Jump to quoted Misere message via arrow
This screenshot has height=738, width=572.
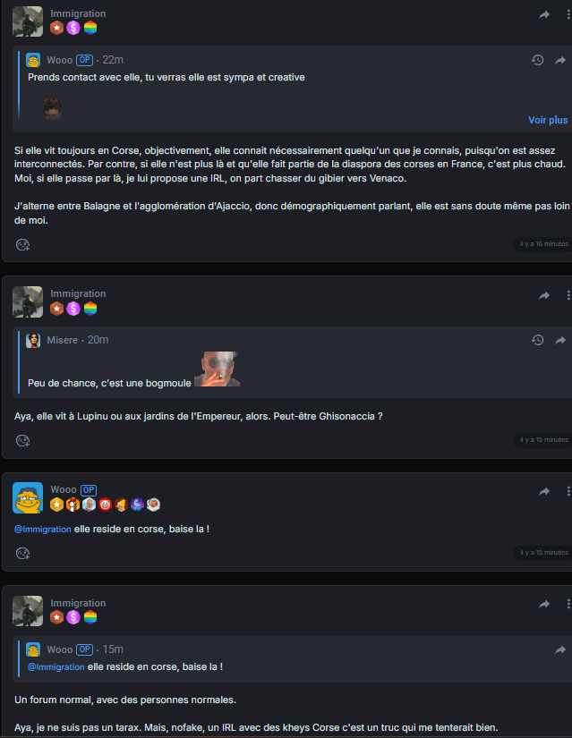tap(560, 340)
